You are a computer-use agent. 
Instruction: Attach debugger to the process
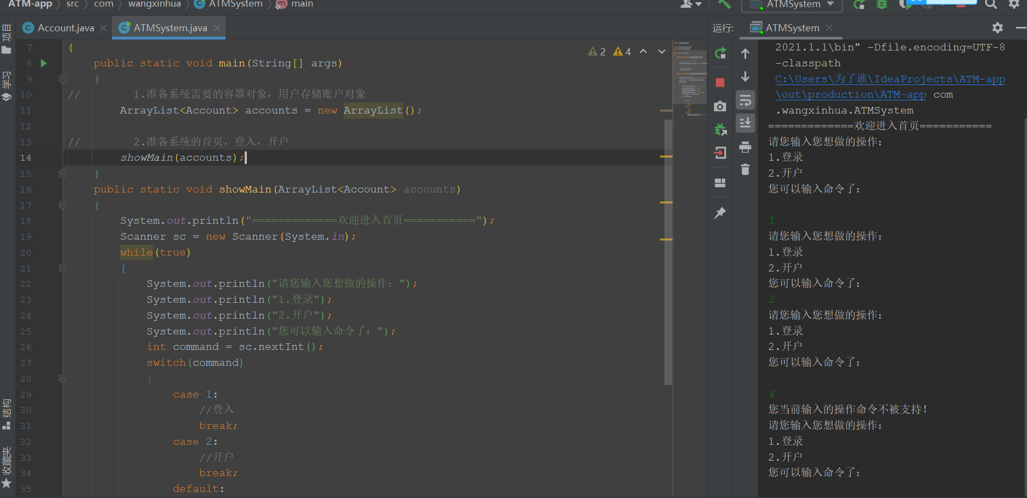coord(720,129)
